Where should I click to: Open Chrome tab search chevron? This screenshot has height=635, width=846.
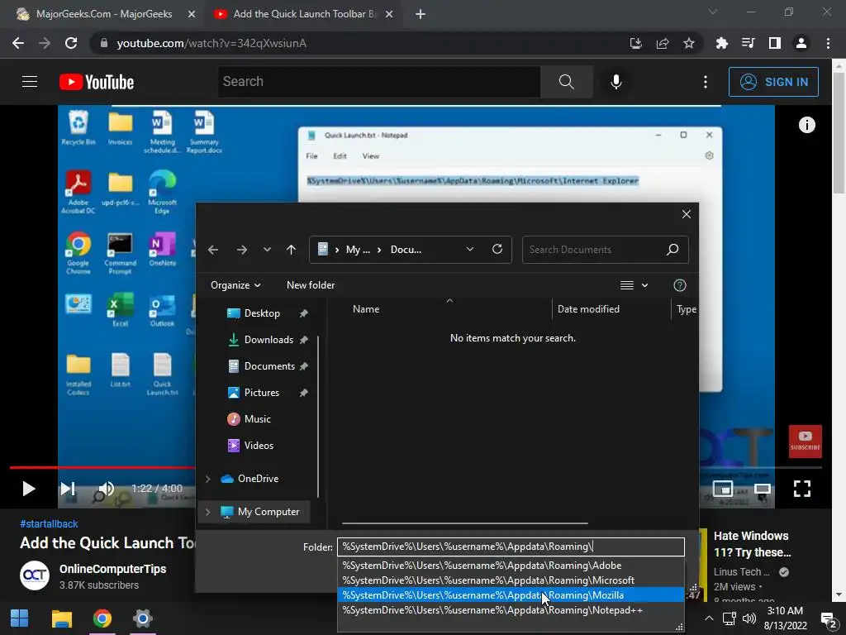point(713,12)
